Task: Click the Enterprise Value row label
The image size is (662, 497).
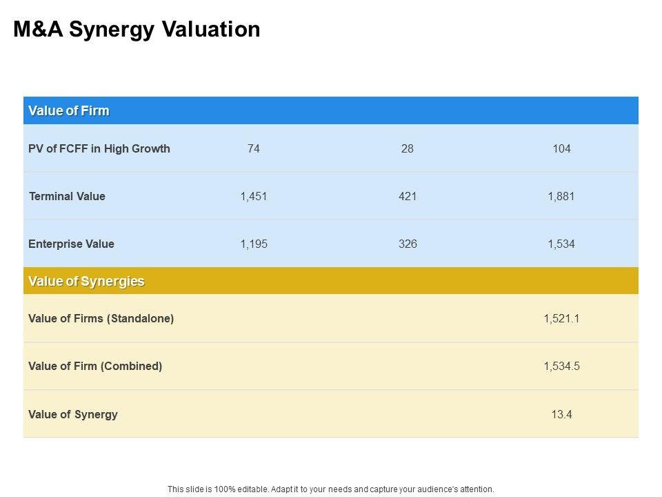Action: pyautogui.click(x=71, y=244)
